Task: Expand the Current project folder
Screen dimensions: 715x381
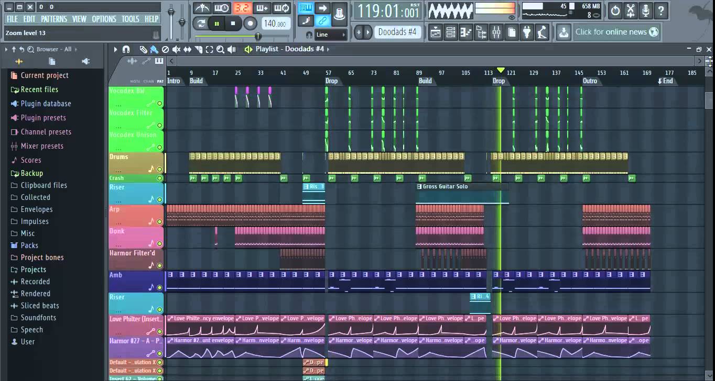Action: [40, 75]
